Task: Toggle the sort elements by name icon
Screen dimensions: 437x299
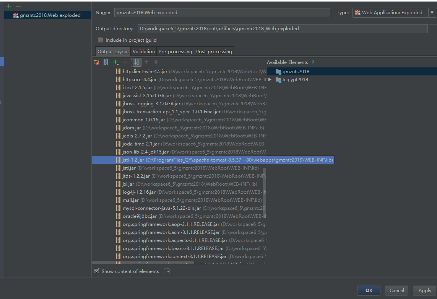Action: point(137,62)
